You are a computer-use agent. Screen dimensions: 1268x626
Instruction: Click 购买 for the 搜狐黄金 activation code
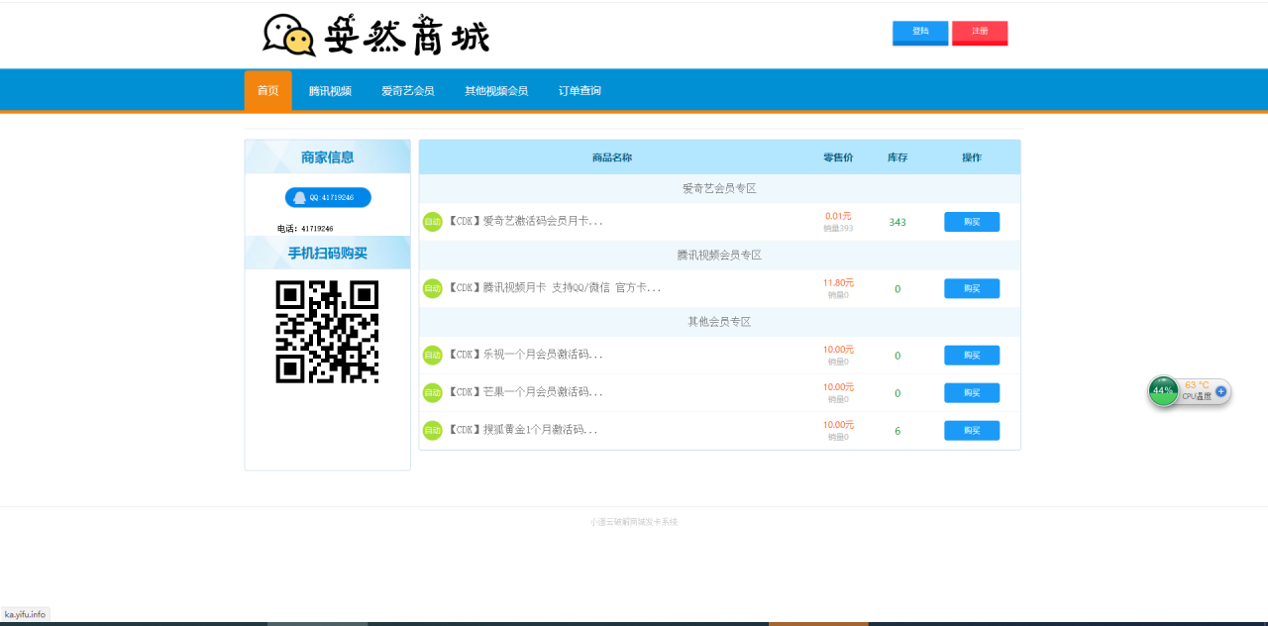(x=971, y=430)
